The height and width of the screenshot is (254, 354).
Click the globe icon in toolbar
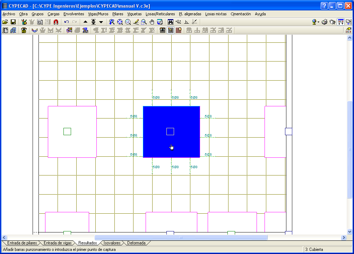(x=314, y=22)
